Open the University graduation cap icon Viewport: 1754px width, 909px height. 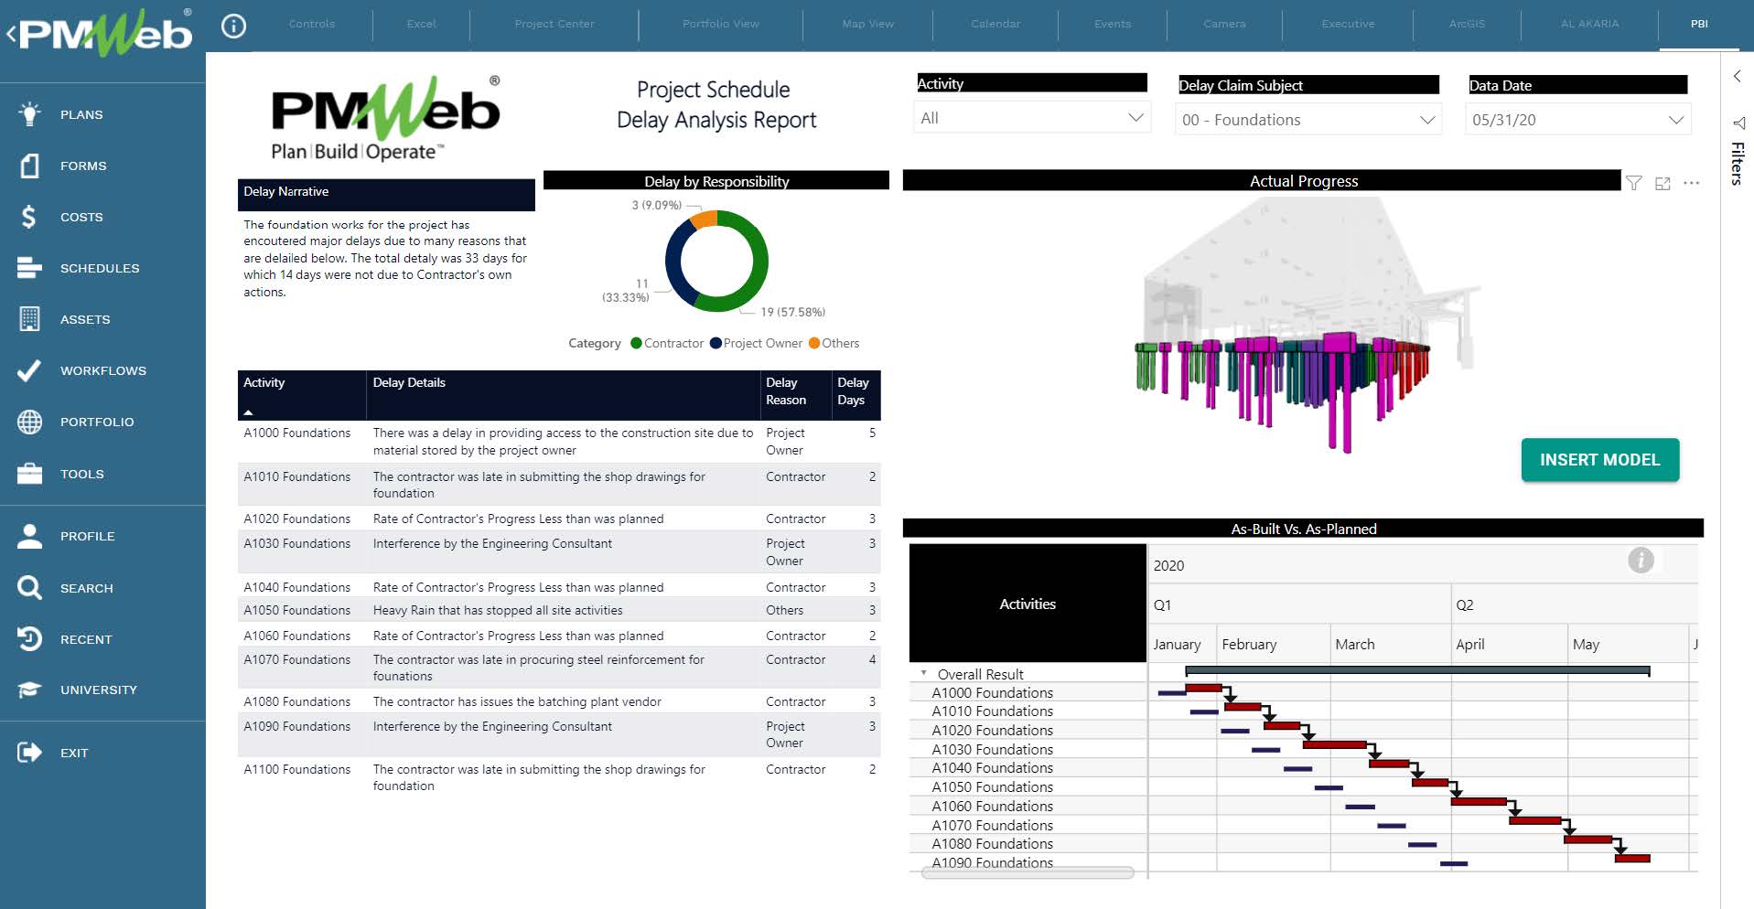click(x=29, y=690)
